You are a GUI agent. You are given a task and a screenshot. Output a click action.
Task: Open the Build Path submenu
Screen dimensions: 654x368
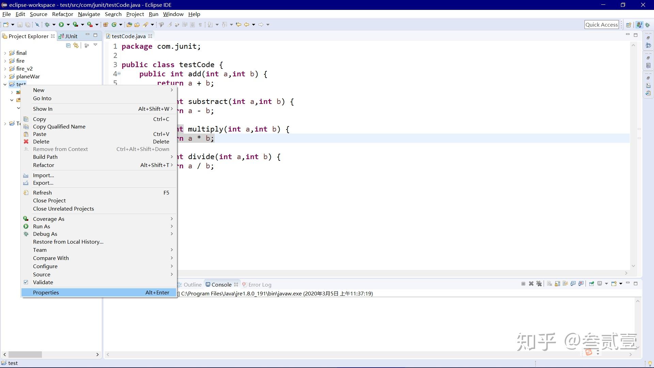click(x=99, y=157)
